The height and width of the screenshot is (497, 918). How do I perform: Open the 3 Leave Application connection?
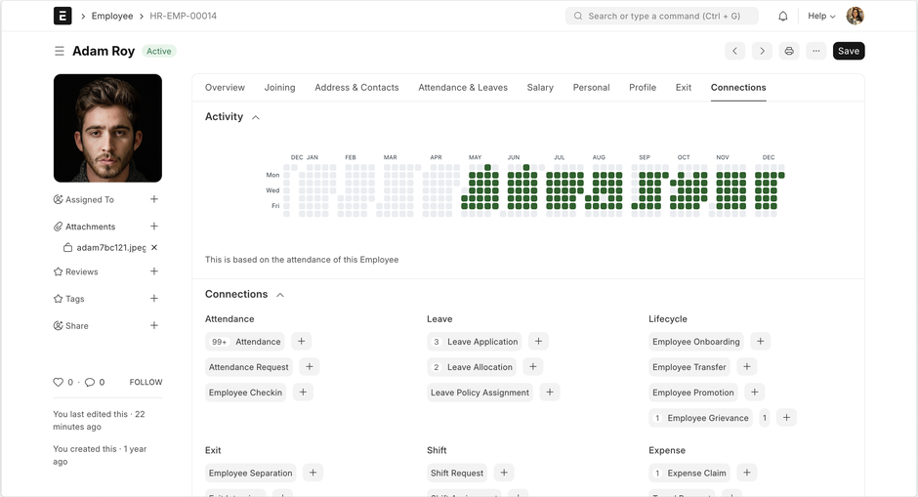[x=475, y=342]
